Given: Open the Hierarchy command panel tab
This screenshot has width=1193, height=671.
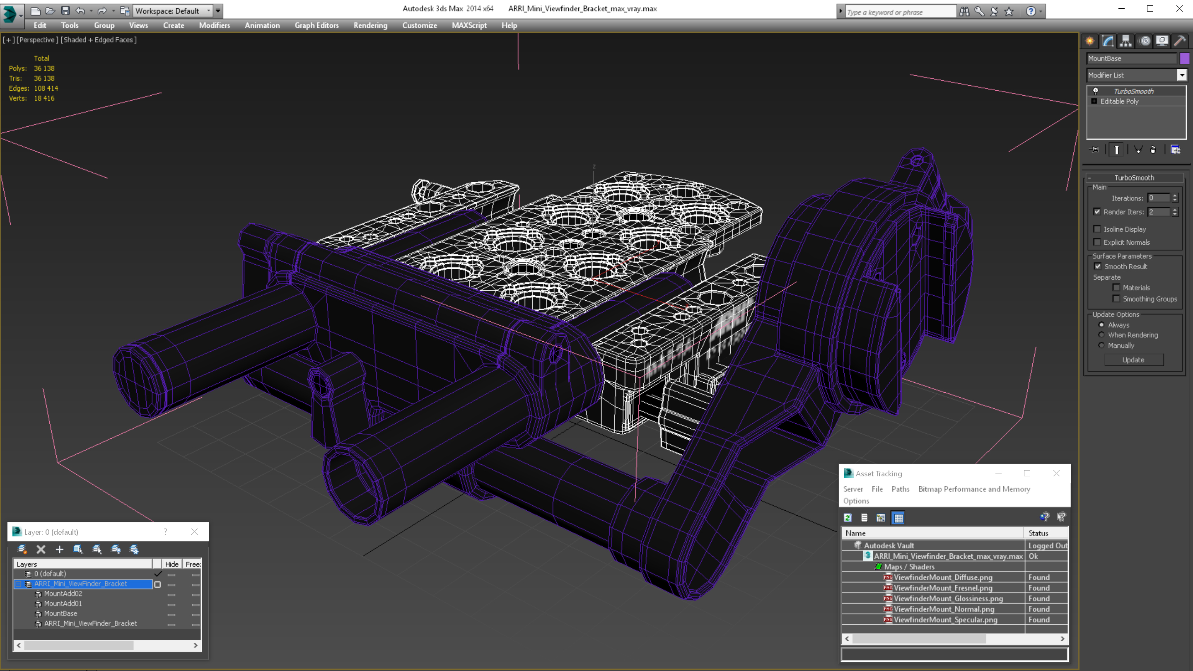Looking at the screenshot, I should 1126,41.
